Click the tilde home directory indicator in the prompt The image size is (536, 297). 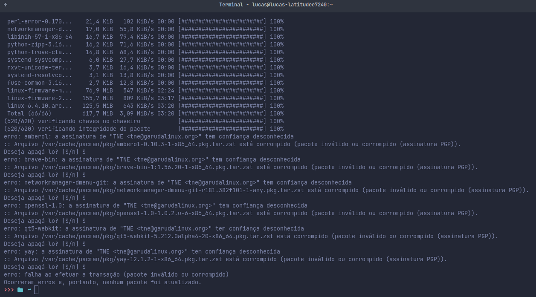(x=29, y=290)
